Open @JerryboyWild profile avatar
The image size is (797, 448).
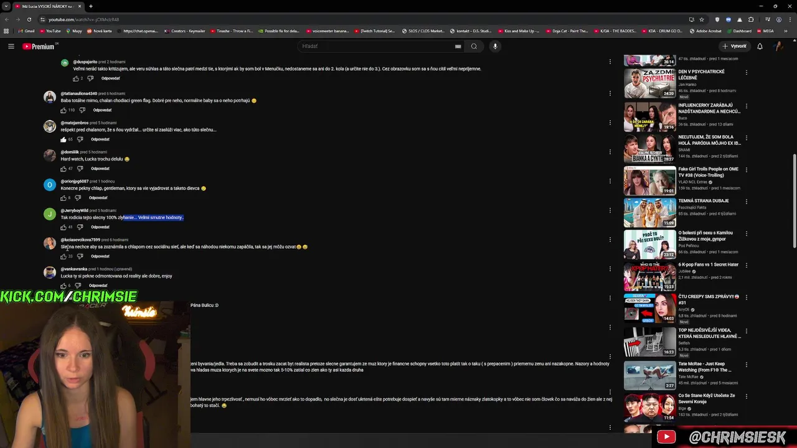(50, 214)
